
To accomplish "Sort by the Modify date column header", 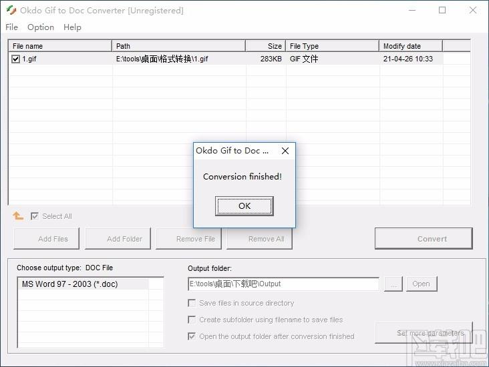I will pos(411,46).
